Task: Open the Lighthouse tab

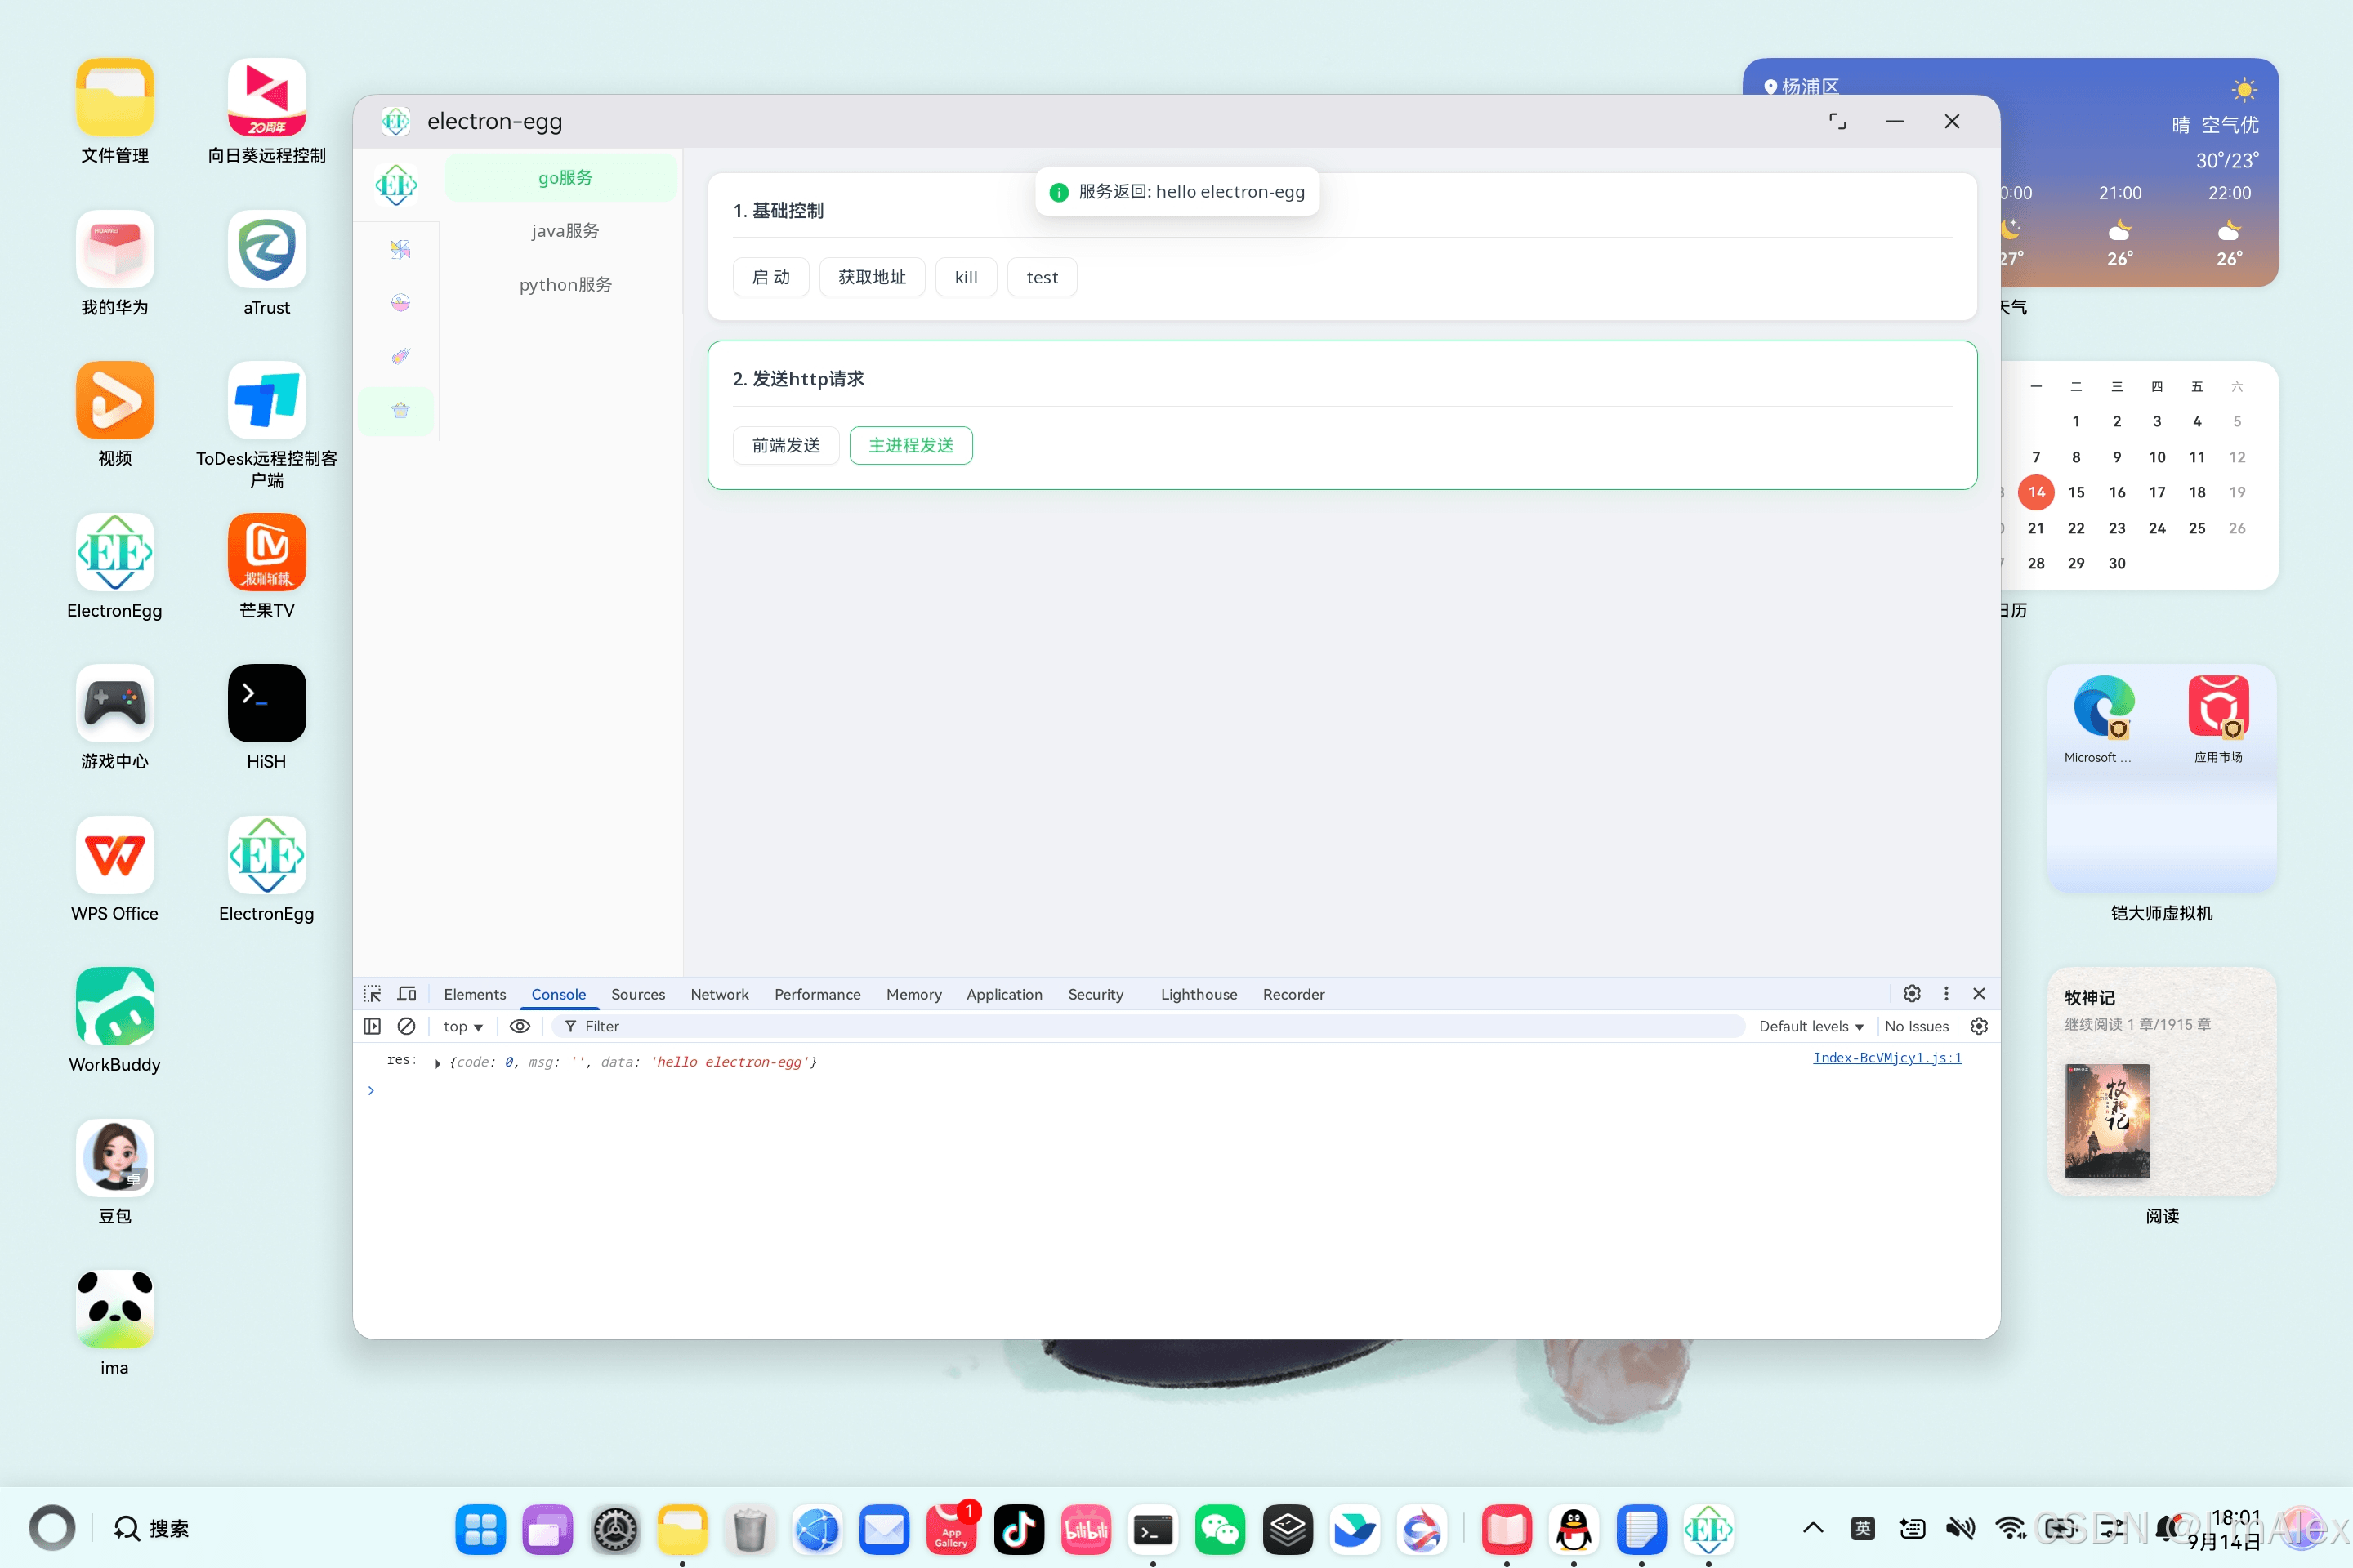Action: (x=1199, y=994)
